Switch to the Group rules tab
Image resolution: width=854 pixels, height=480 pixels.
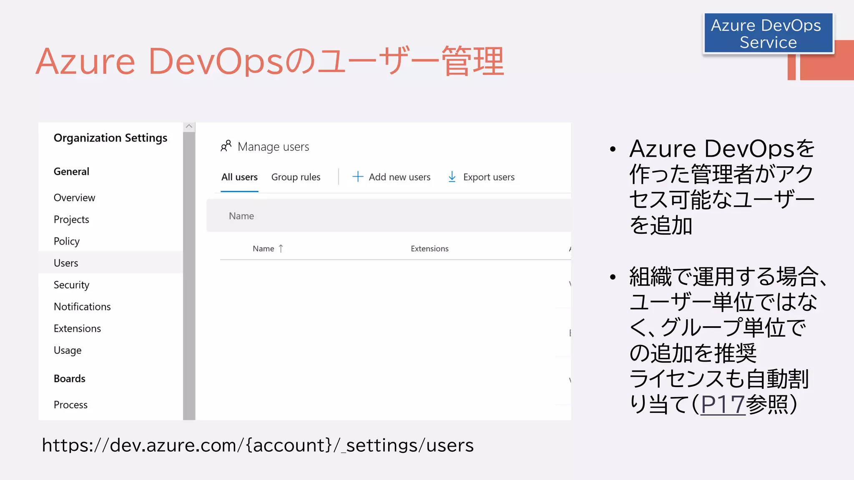pos(296,177)
